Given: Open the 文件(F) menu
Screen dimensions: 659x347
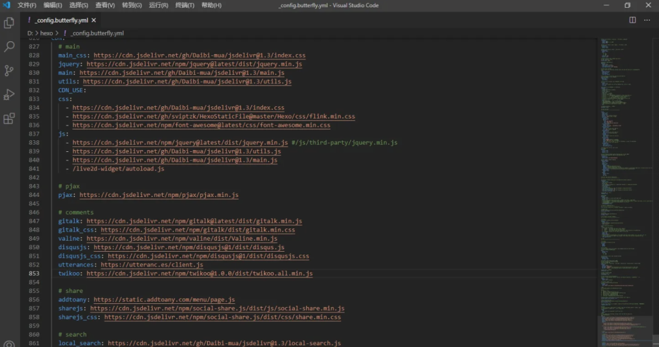Looking at the screenshot, I should [x=27, y=5].
